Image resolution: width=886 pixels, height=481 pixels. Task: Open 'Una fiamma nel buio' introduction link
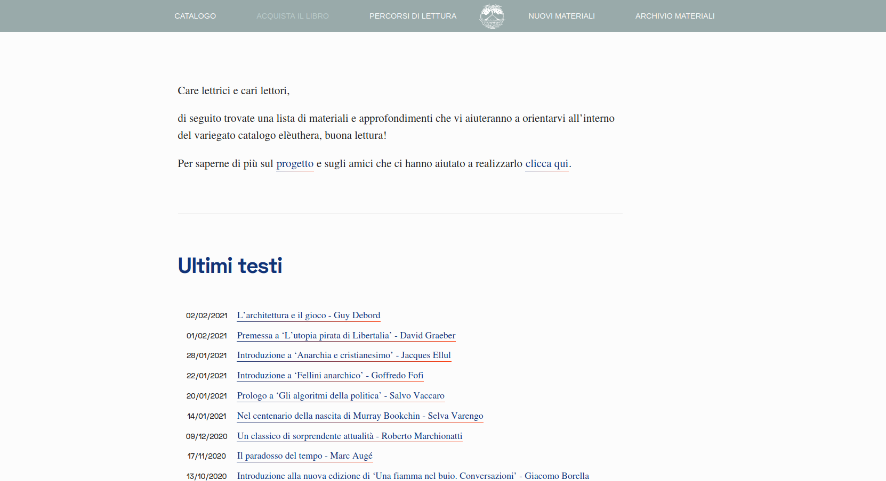pos(413,476)
